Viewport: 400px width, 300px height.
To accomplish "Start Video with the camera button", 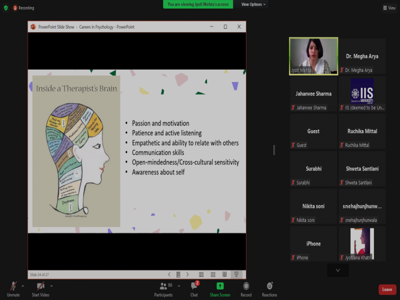I will pyautogui.click(x=39, y=287).
